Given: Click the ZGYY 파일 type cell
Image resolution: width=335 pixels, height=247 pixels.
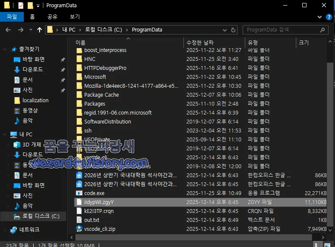Looking at the screenshot, I should [260, 202].
